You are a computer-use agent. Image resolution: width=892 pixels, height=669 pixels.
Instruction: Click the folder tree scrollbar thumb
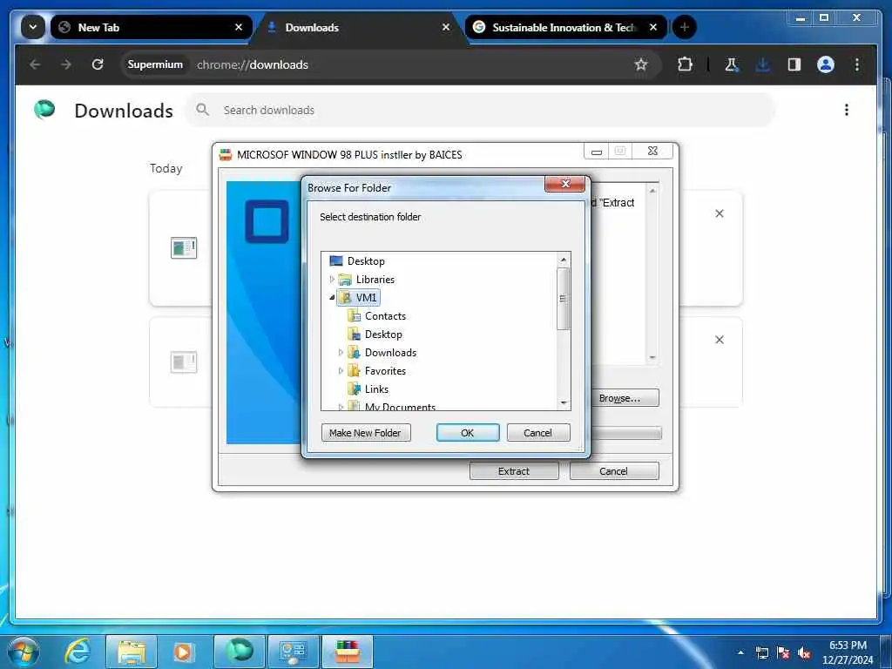pos(564,299)
